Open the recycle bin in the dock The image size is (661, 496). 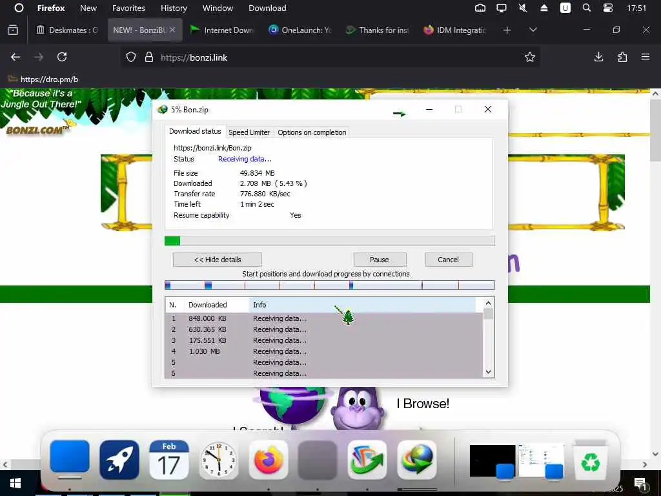591,460
